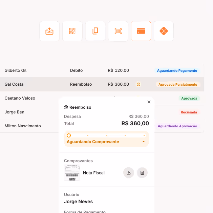213x213 pixels.
Task: Select the cash withdrawal icon tile
Action: [49, 31]
